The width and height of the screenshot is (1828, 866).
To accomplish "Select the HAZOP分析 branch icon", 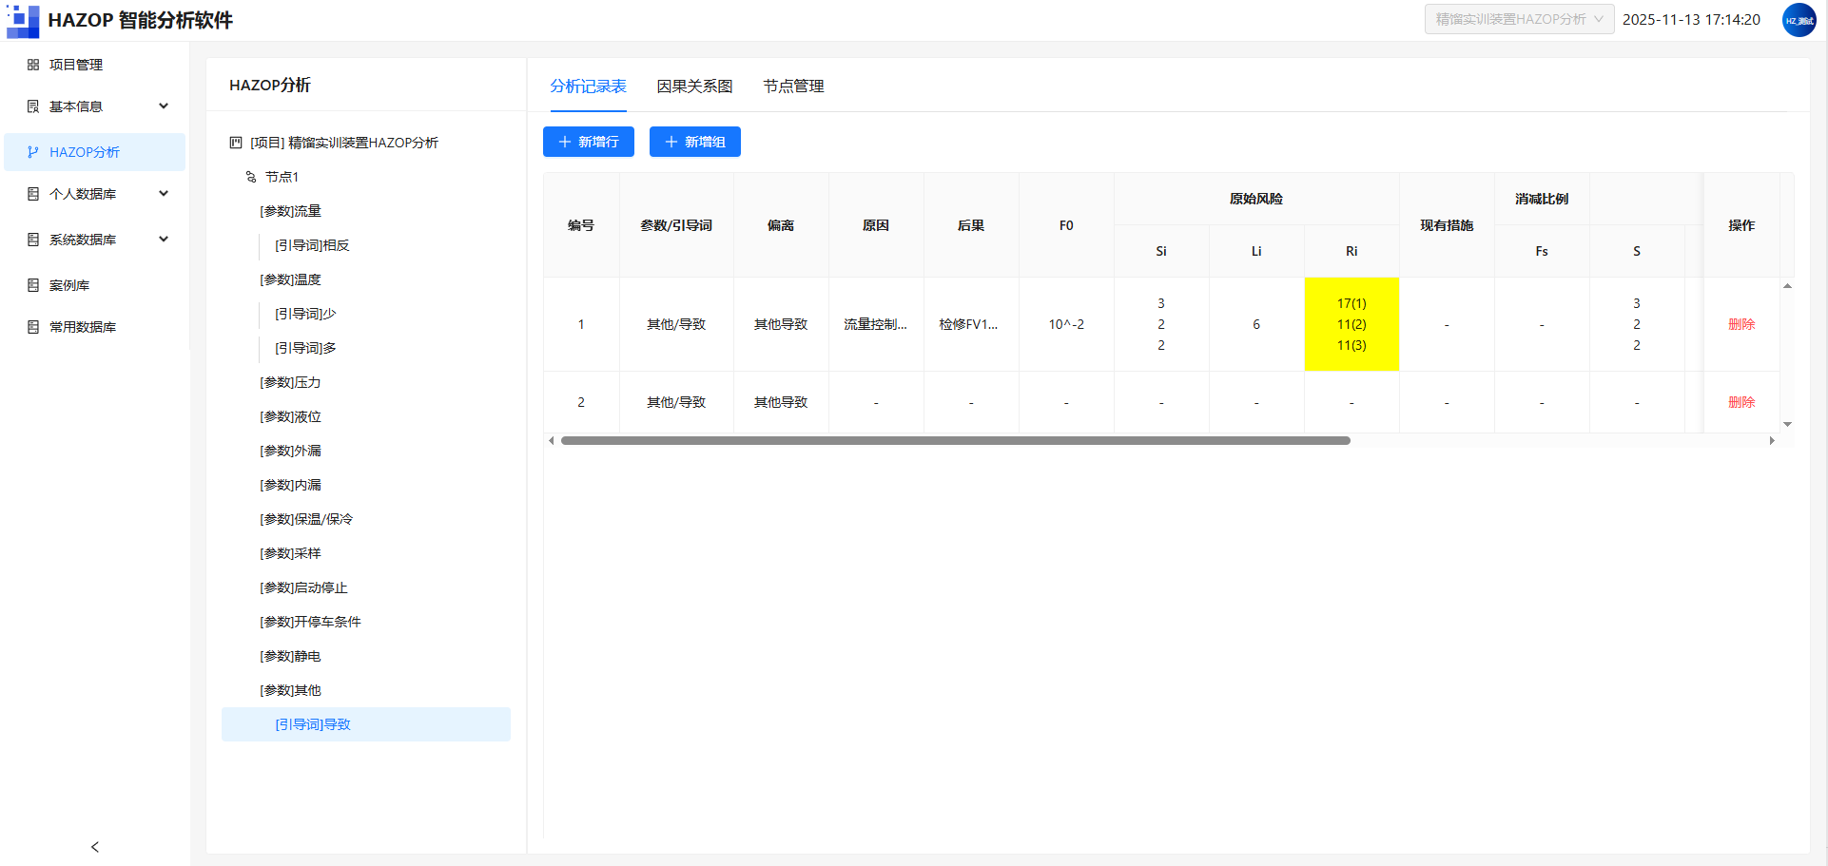I will (33, 152).
